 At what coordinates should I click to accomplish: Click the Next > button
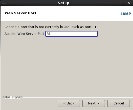(x=94, y=103)
